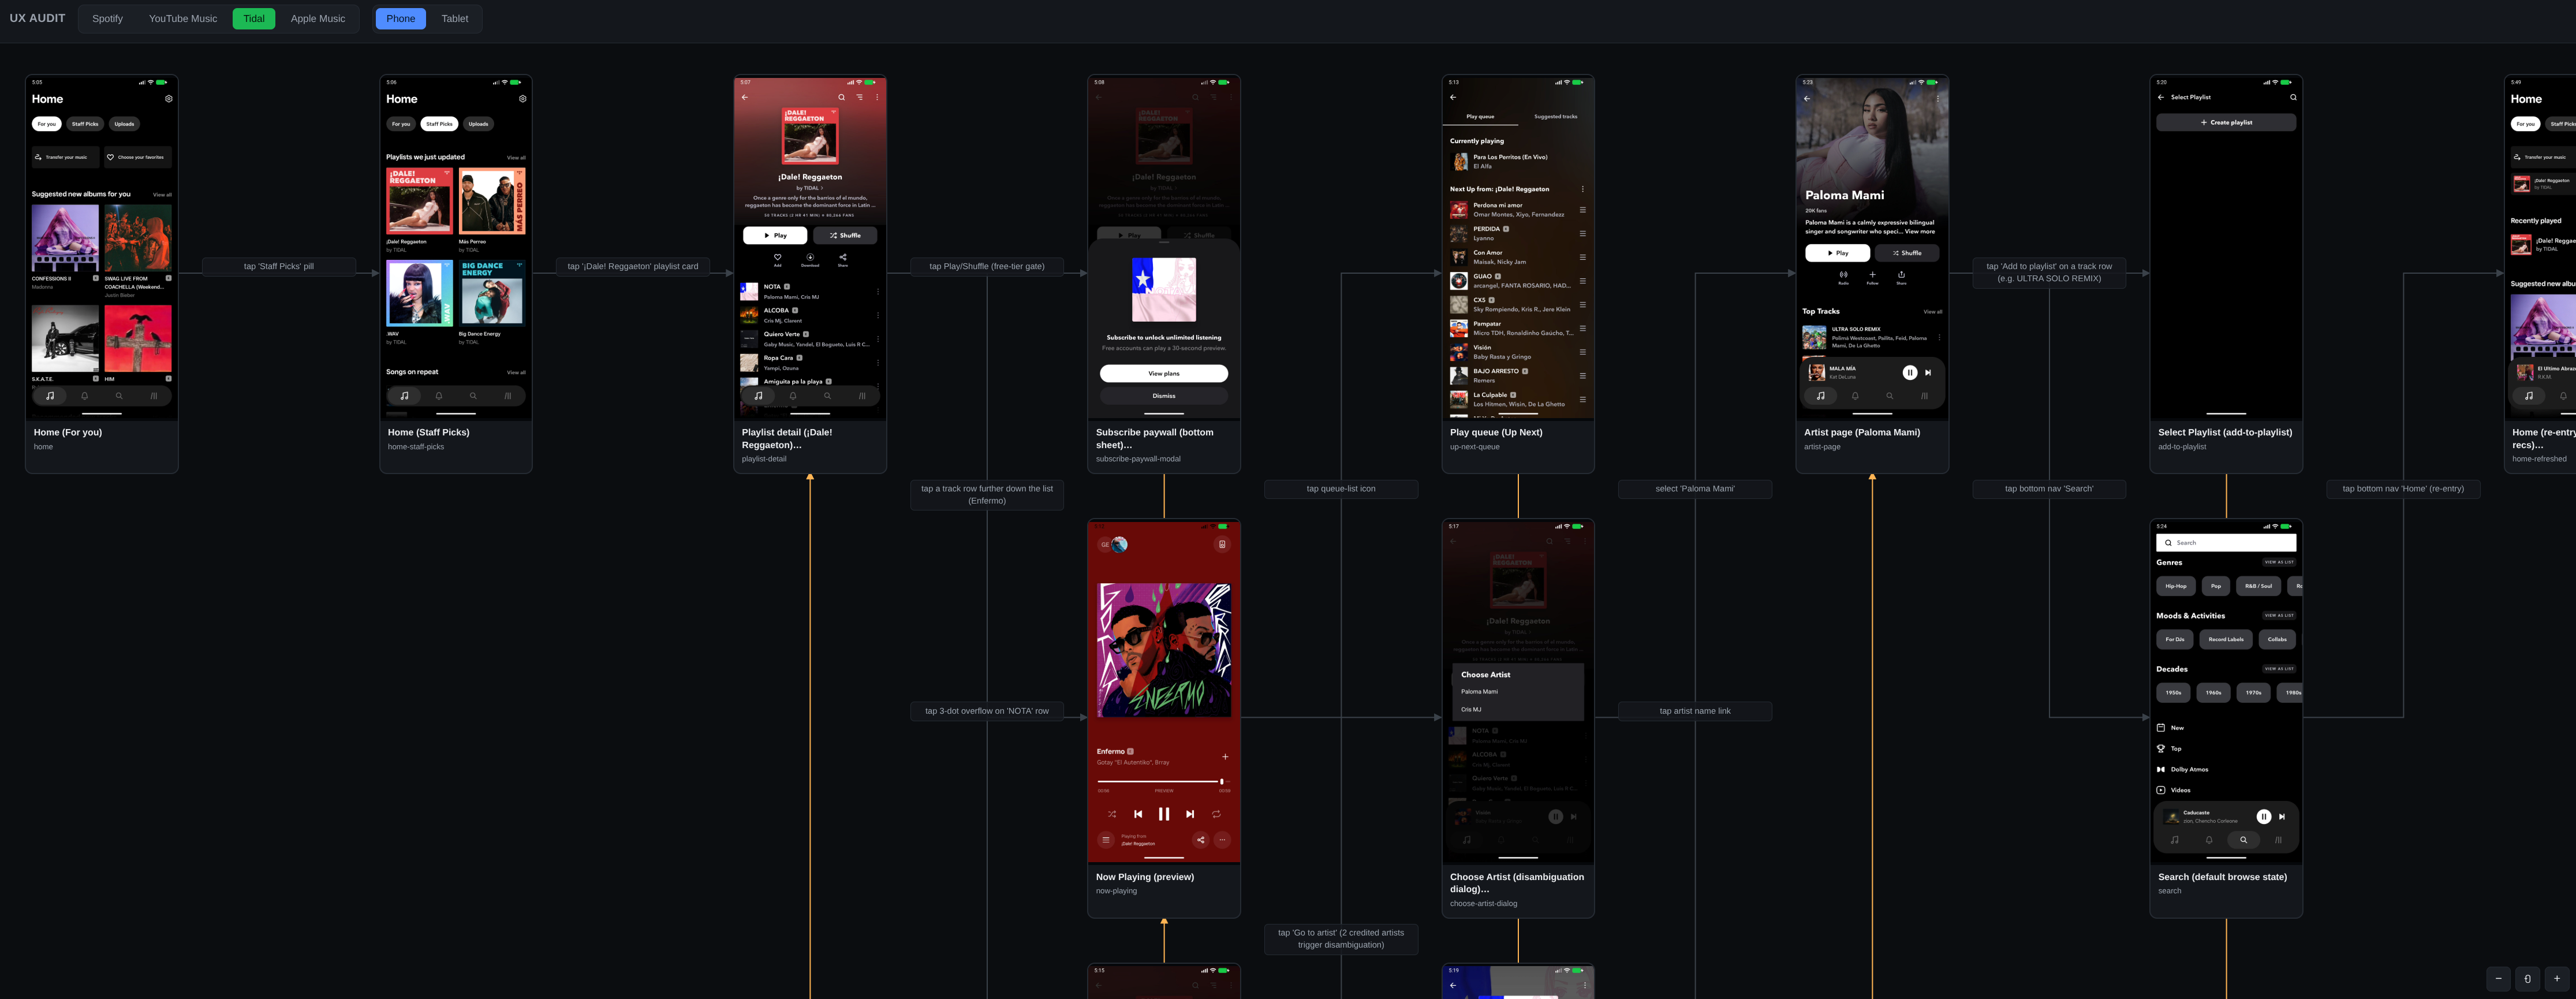Screen dimensions: 2576x999
Task: Zoom in the canvas with plus button
Action: 2556,978
